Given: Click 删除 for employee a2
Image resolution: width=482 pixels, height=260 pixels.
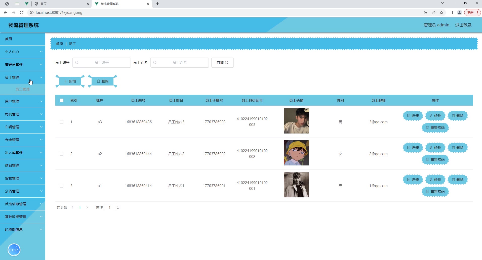Looking at the screenshot, I should 458,148.
